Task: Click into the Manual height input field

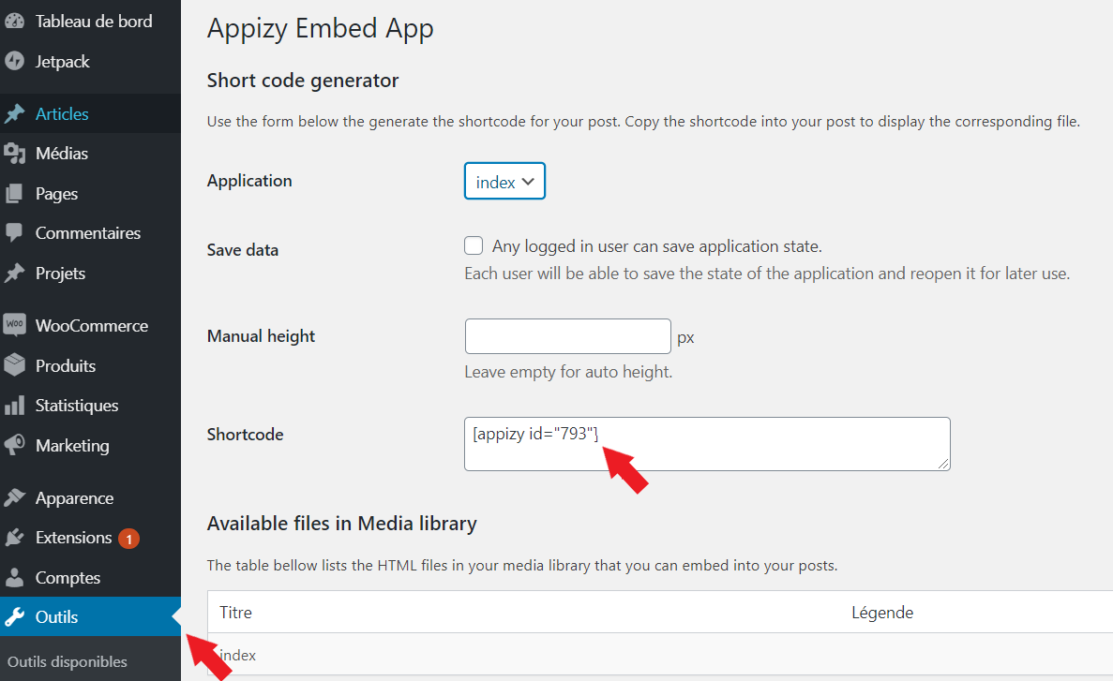Action: point(567,336)
